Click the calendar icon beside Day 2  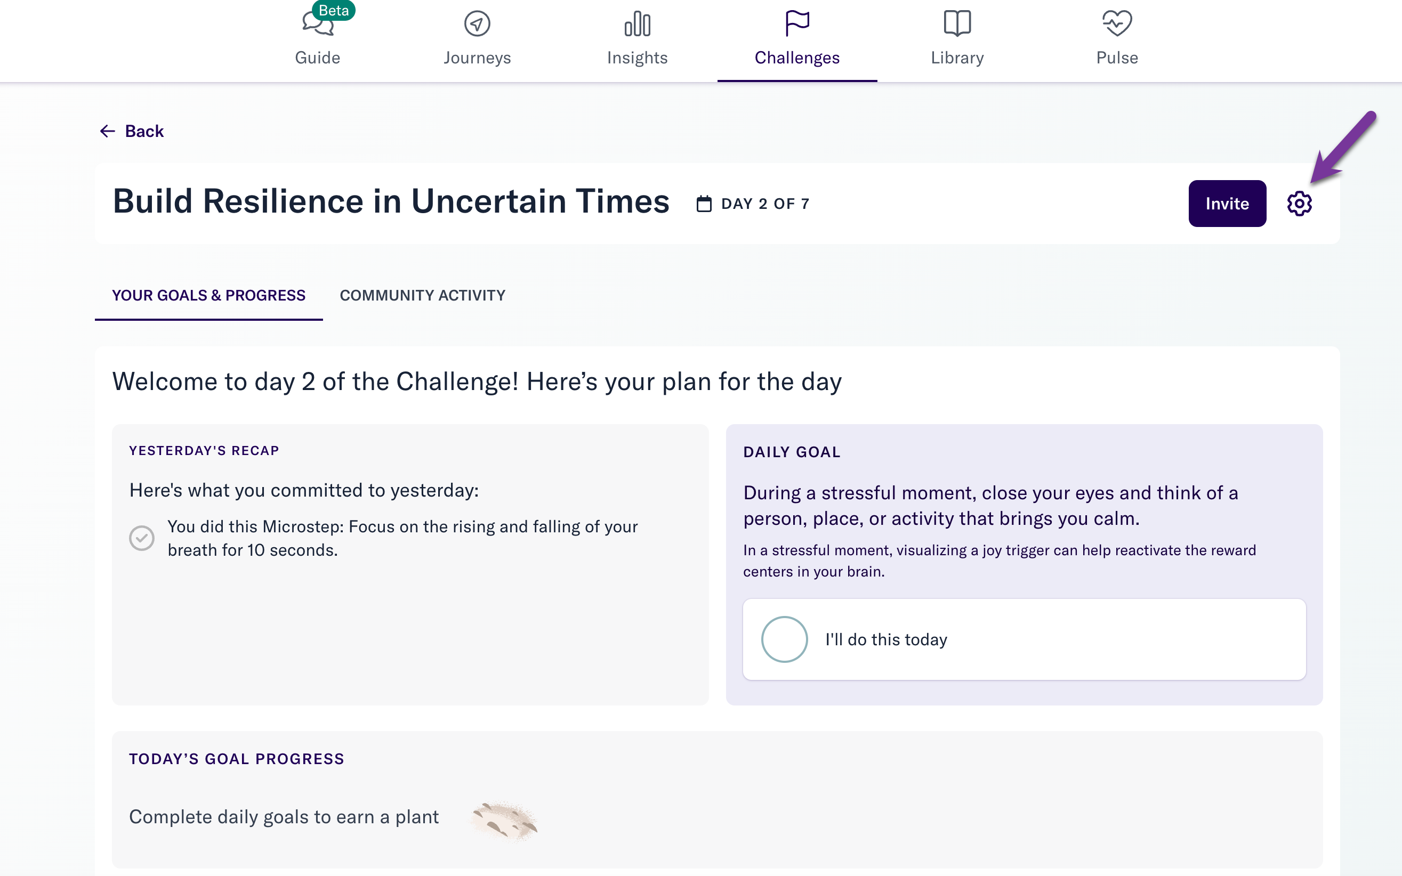click(x=704, y=204)
